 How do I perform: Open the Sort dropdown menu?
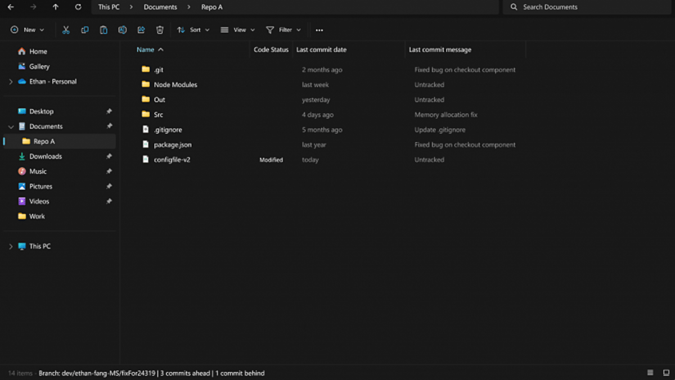point(193,30)
